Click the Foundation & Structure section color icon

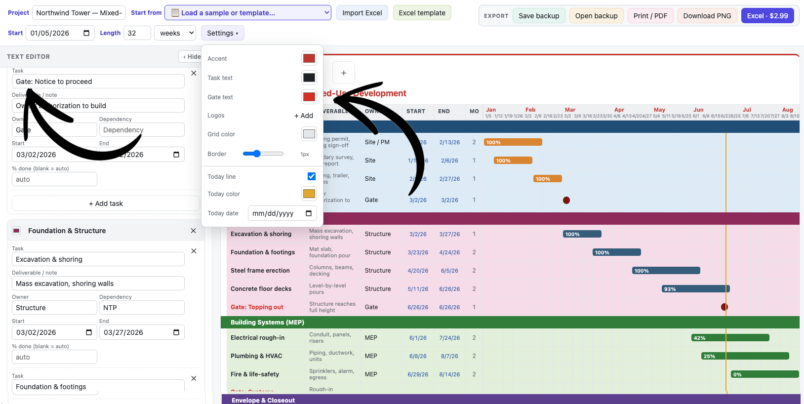(x=16, y=231)
